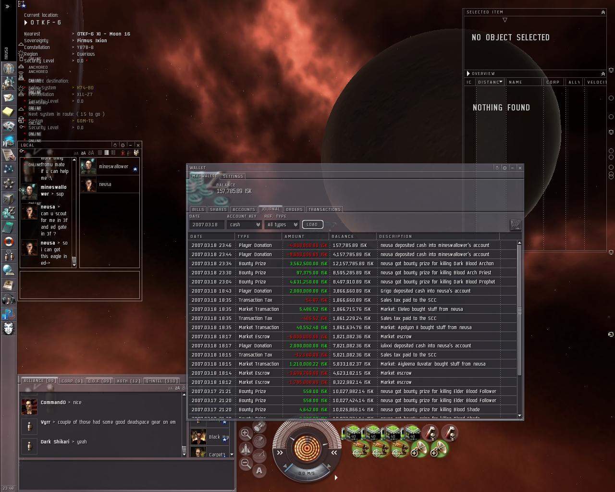This screenshot has width=615, height=492.
Task: Click the journal Date input field
Action: [207, 224]
